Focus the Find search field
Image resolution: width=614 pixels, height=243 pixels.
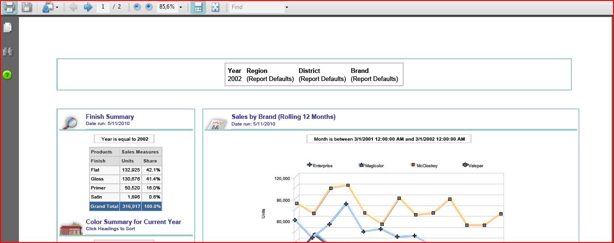click(257, 7)
